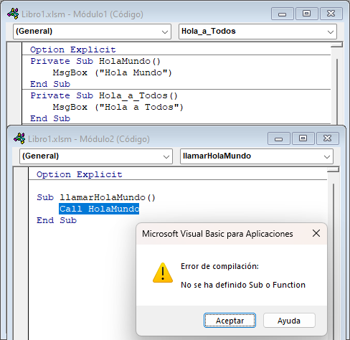Click MsgBox ("Hola Mundo") line
Image resolution: width=350 pixels, height=340 pixels.
click(112, 72)
